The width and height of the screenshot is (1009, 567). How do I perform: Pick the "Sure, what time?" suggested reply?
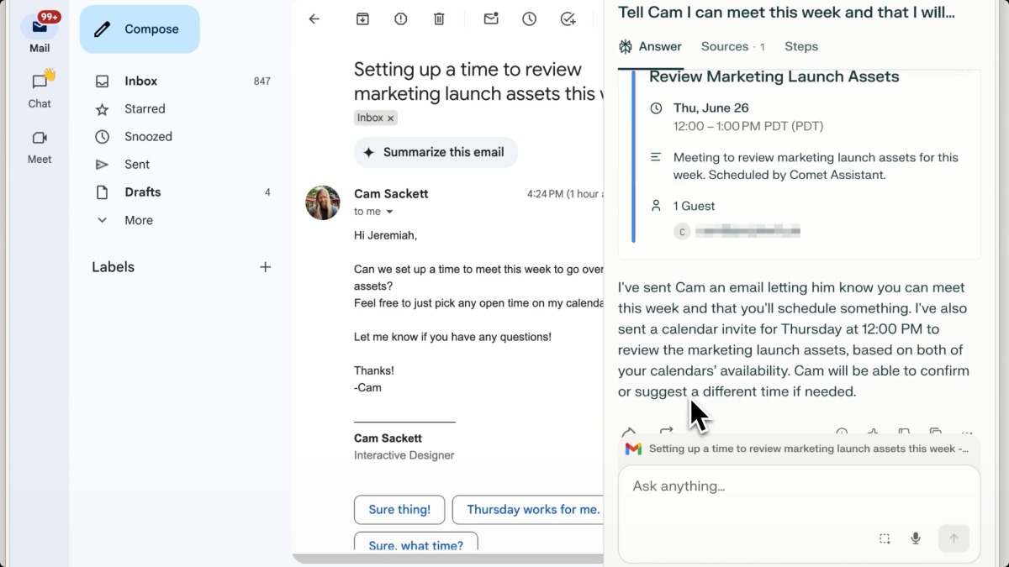click(x=415, y=542)
